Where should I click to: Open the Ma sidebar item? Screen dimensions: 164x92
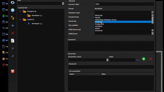click(5, 10)
